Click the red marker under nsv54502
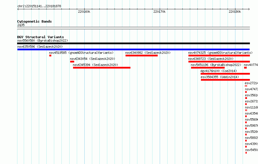Screen dimensions: 258x164 (x=246, y=153)
